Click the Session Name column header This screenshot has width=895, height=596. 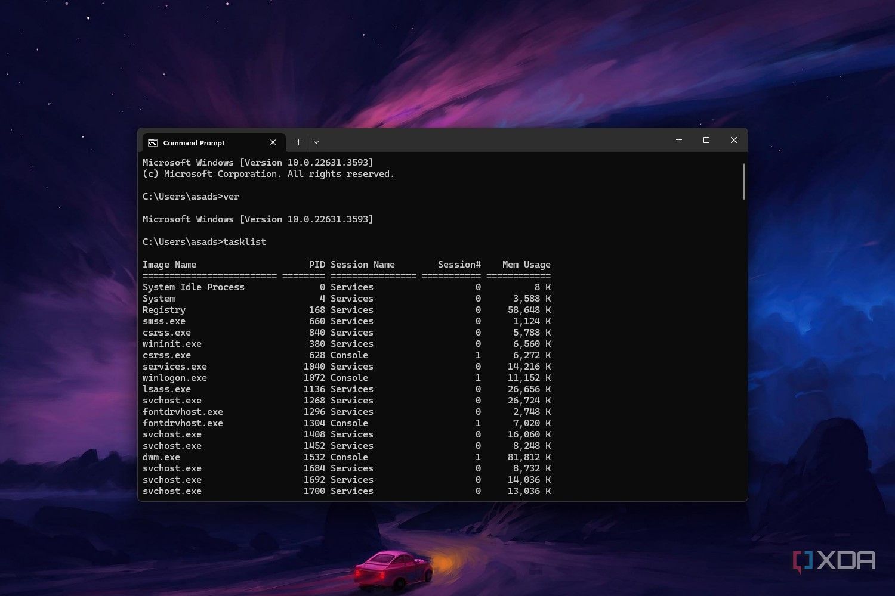pos(363,265)
